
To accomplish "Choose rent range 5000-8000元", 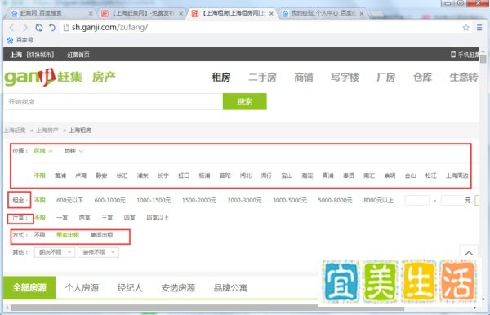I will [335, 200].
